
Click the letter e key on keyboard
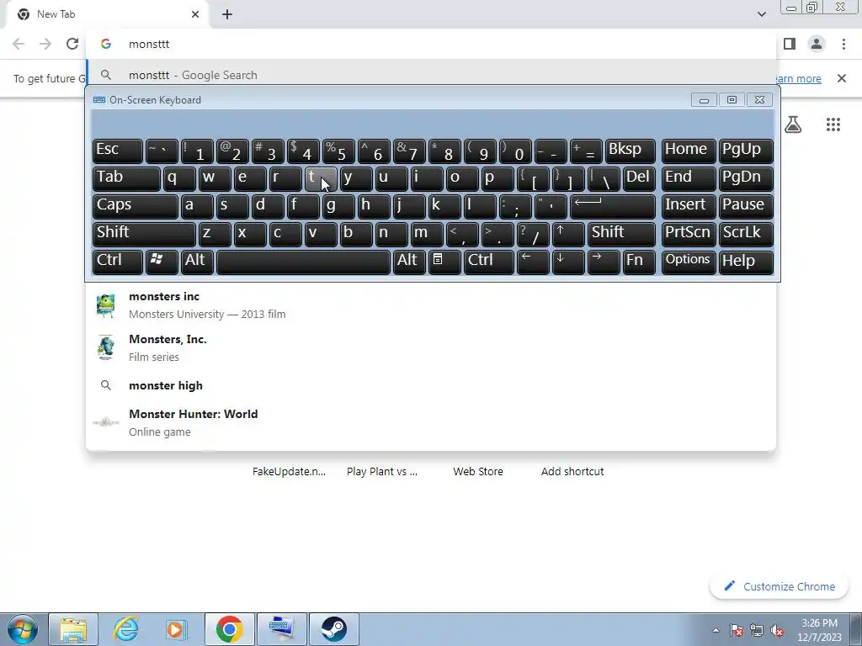pyautogui.click(x=249, y=179)
